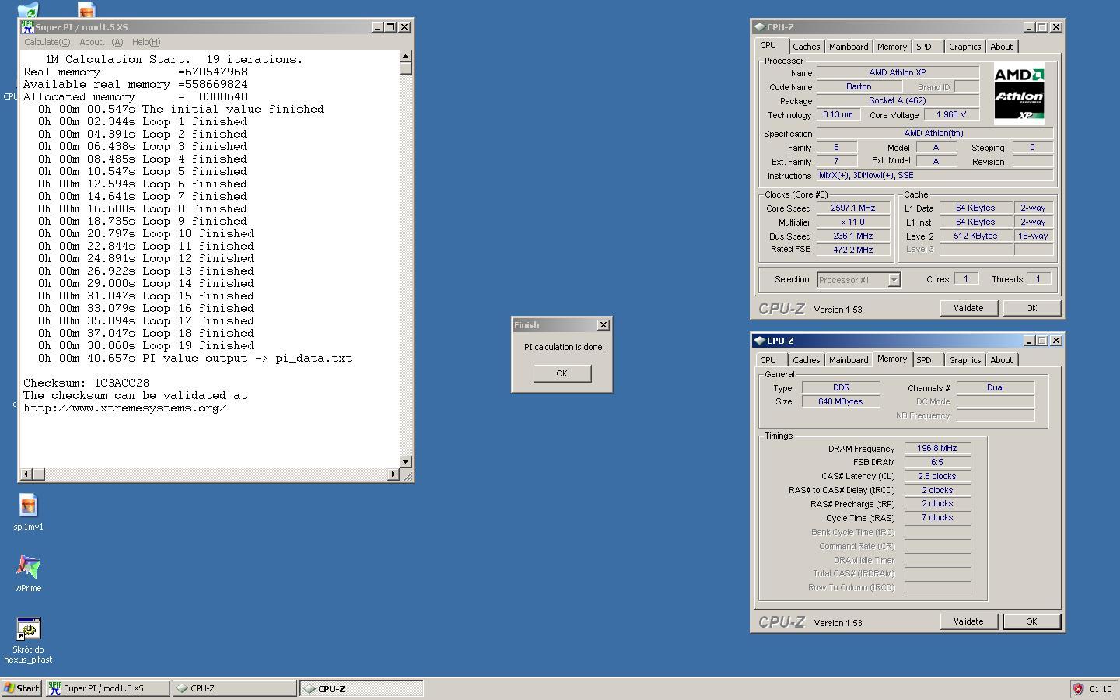Click the Bus Speed value 236.1 MHz
1120x700 pixels.
click(853, 236)
